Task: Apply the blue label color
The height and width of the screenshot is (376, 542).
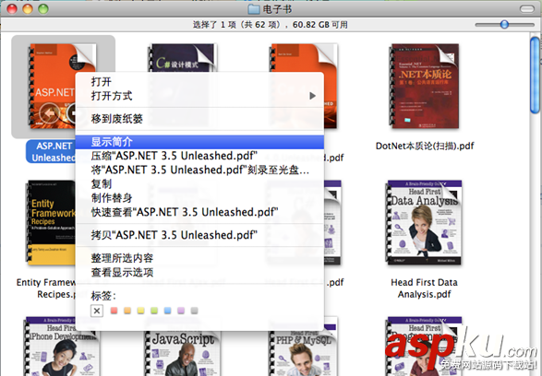Action: coord(168,311)
